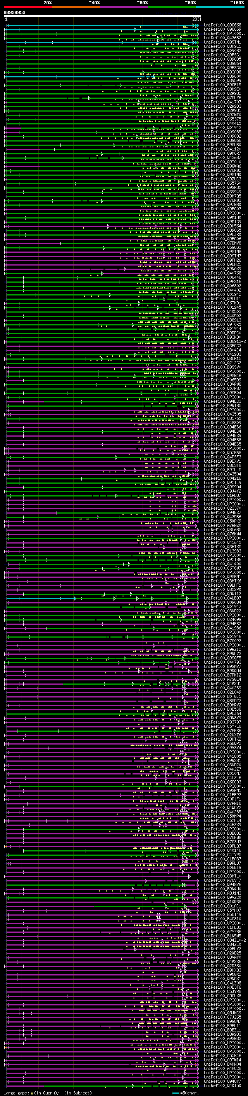The image size is (248, 1096).
Task: Select hit UniRef100_Q5W1I2
Action: (x=222, y=594)
